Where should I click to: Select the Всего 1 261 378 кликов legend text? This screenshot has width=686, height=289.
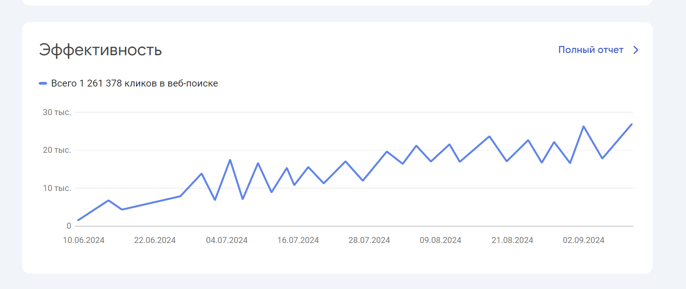[x=135, y=84]
